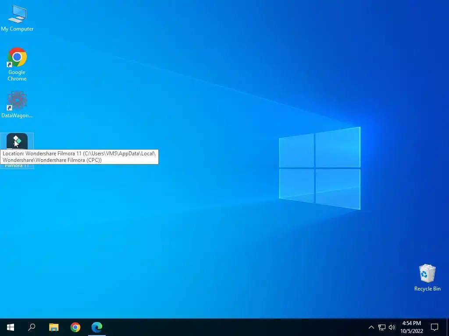Open the volume speaker tray icon
449x336 pixels.
(392, 327)
